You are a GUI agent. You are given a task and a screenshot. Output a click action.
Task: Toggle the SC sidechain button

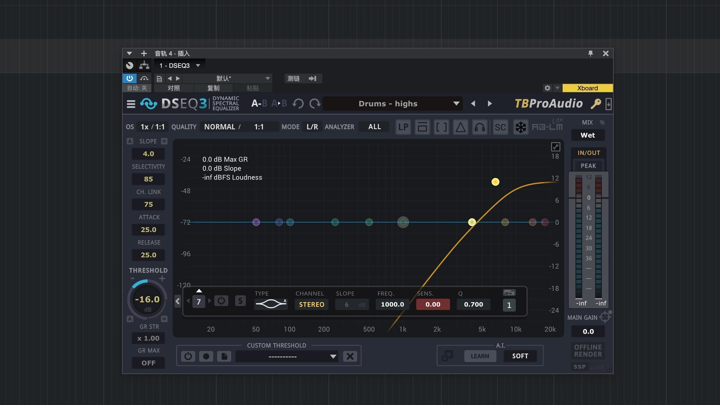click(x=500, y=127)
